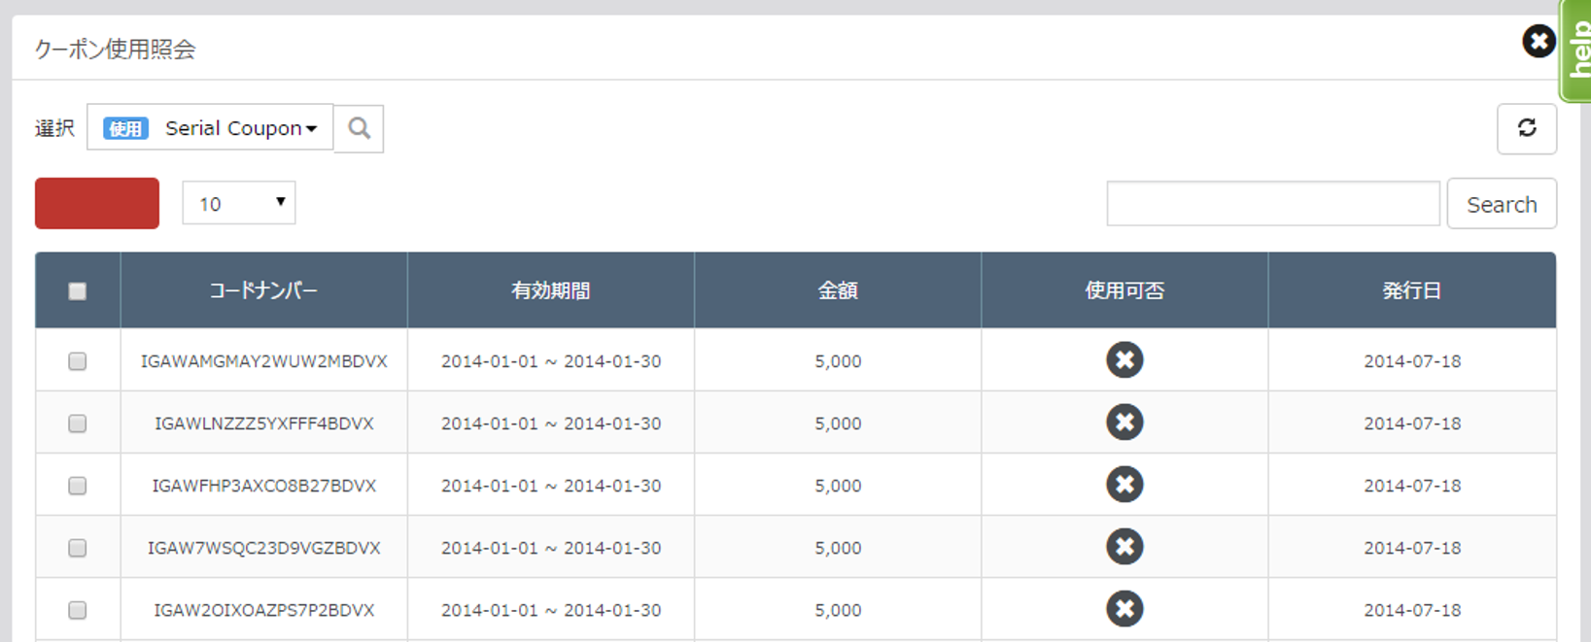The width and height of the screenshot is (1591, 642).
Task: Click X status icon for IGAWAMGMAY2WUW2MBDVX
Action: coord(1124,360)
